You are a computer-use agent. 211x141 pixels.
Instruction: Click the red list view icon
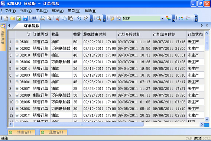click(188, 18)
